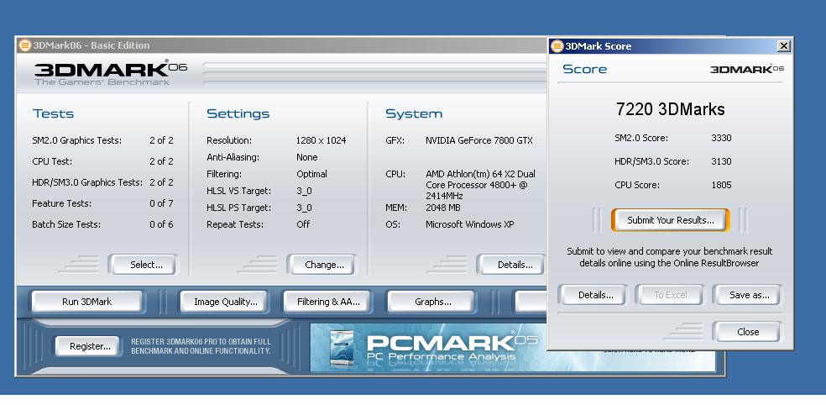Save the score with Save as
The height and width of the screenshot is (405, 826).
click(x=747, y=295)
